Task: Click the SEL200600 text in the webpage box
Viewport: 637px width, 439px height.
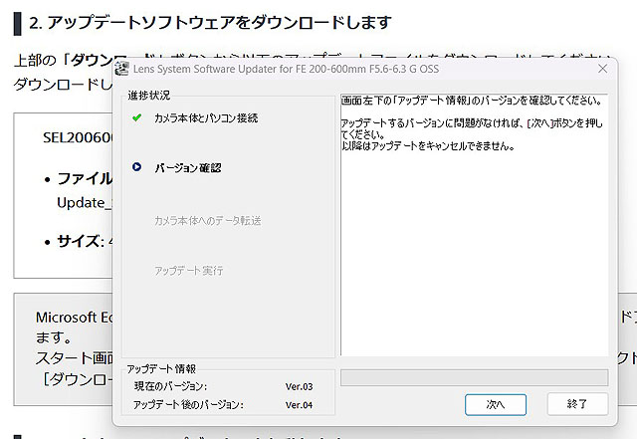Action: point(78,137)
